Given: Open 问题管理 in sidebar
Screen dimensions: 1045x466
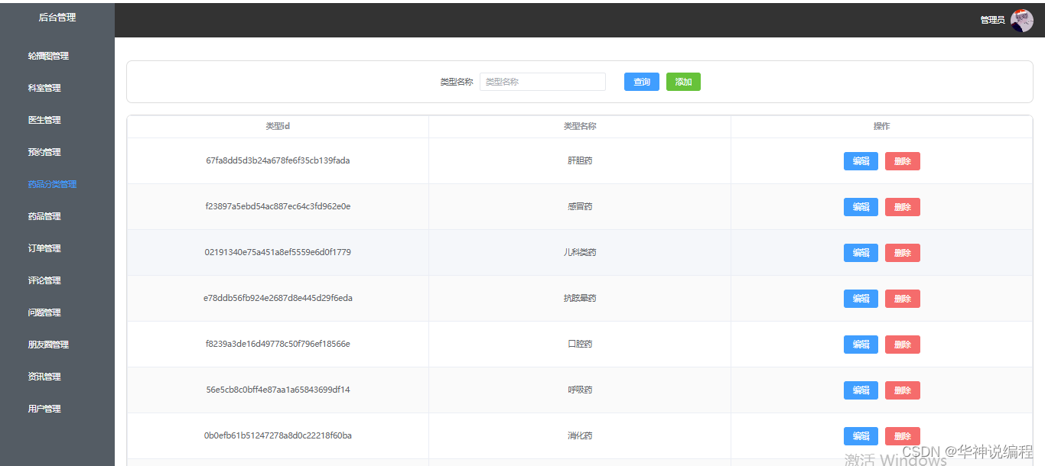Looking at the screenshot, I should (x=44, y=312).
